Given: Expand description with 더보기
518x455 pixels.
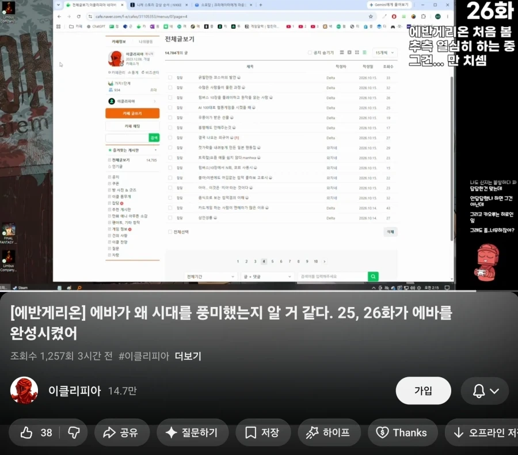Looking at the screenshot, I should 188,356.
